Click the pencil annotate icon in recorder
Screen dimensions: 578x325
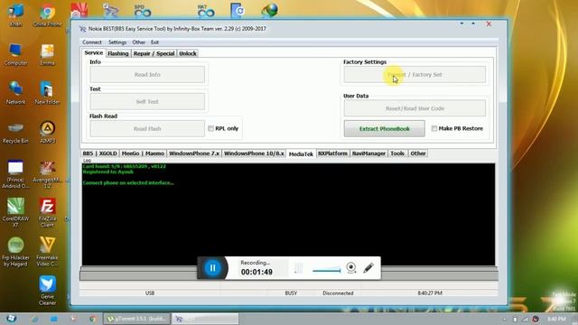tap(368, 267)
